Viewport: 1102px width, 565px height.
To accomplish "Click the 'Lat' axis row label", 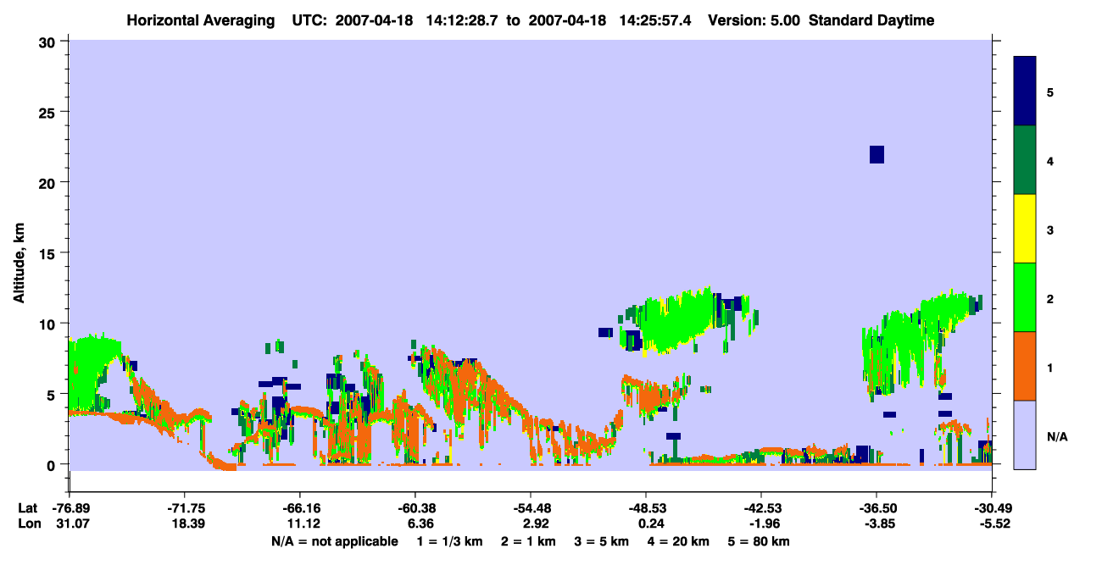I will pyautogui.click(x=27, y=508).
